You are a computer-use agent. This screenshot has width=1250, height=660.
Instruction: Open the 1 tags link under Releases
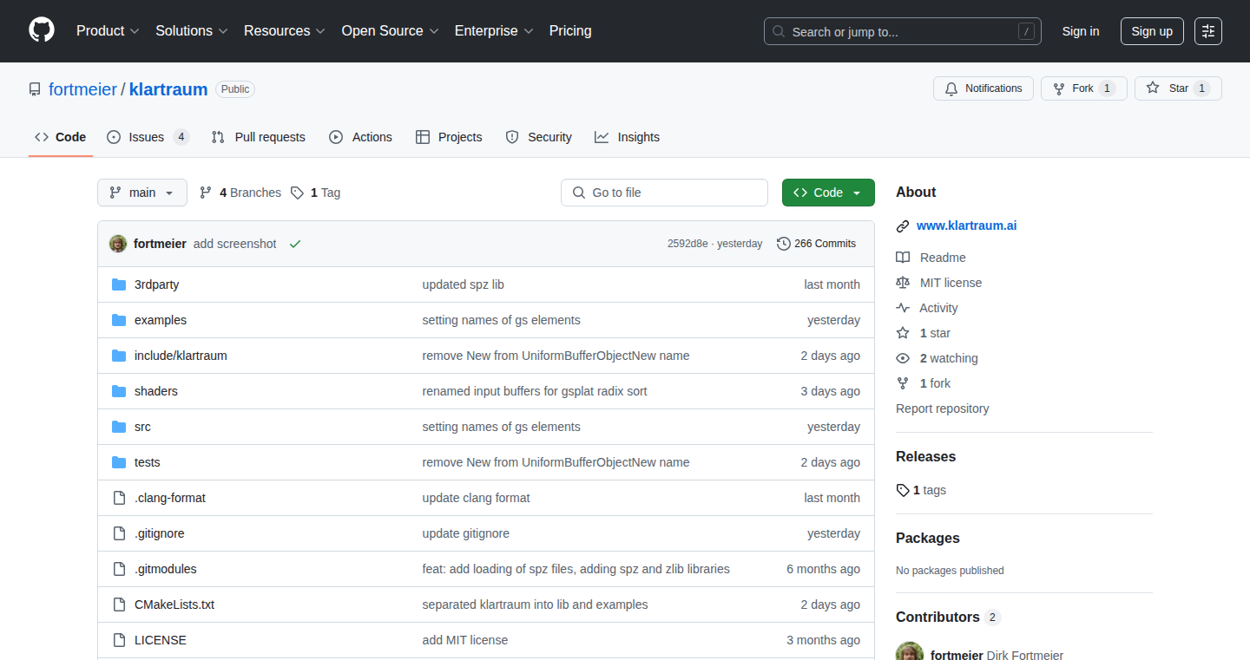coord(921,490)
